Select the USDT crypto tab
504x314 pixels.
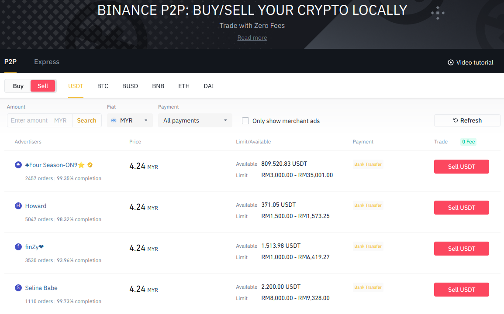click(x=76, y=86)
